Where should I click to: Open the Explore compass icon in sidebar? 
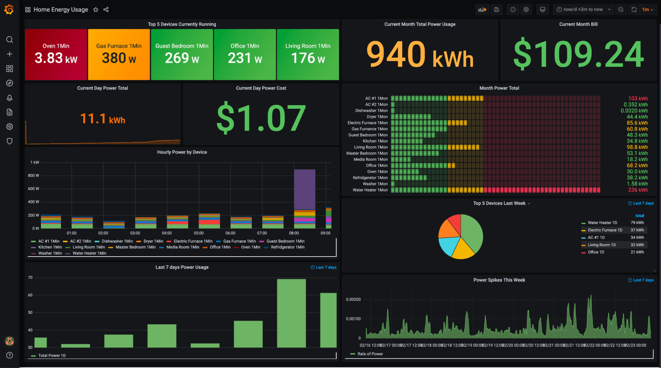[10, 83]
